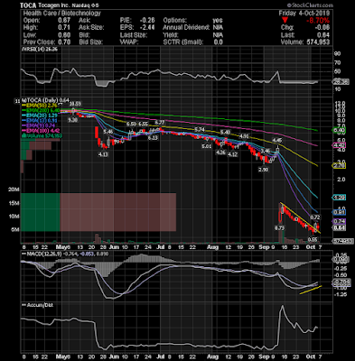Click the 4.13 low price annotation
This screenshot has height=361, width=355.
tap(103, 154)
